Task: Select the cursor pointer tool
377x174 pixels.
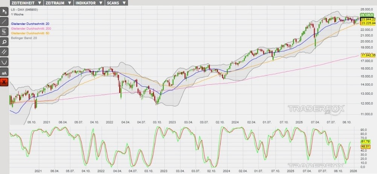Action: coord(4,12)
